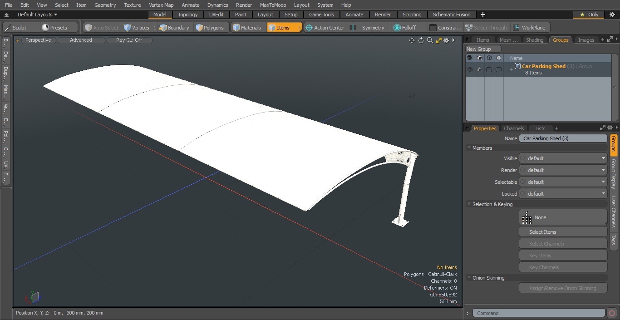The width and height of the screenshot is (620, 320).
Task: Collapse the Selection & Keying section
Action: click(x=469, y=204)
